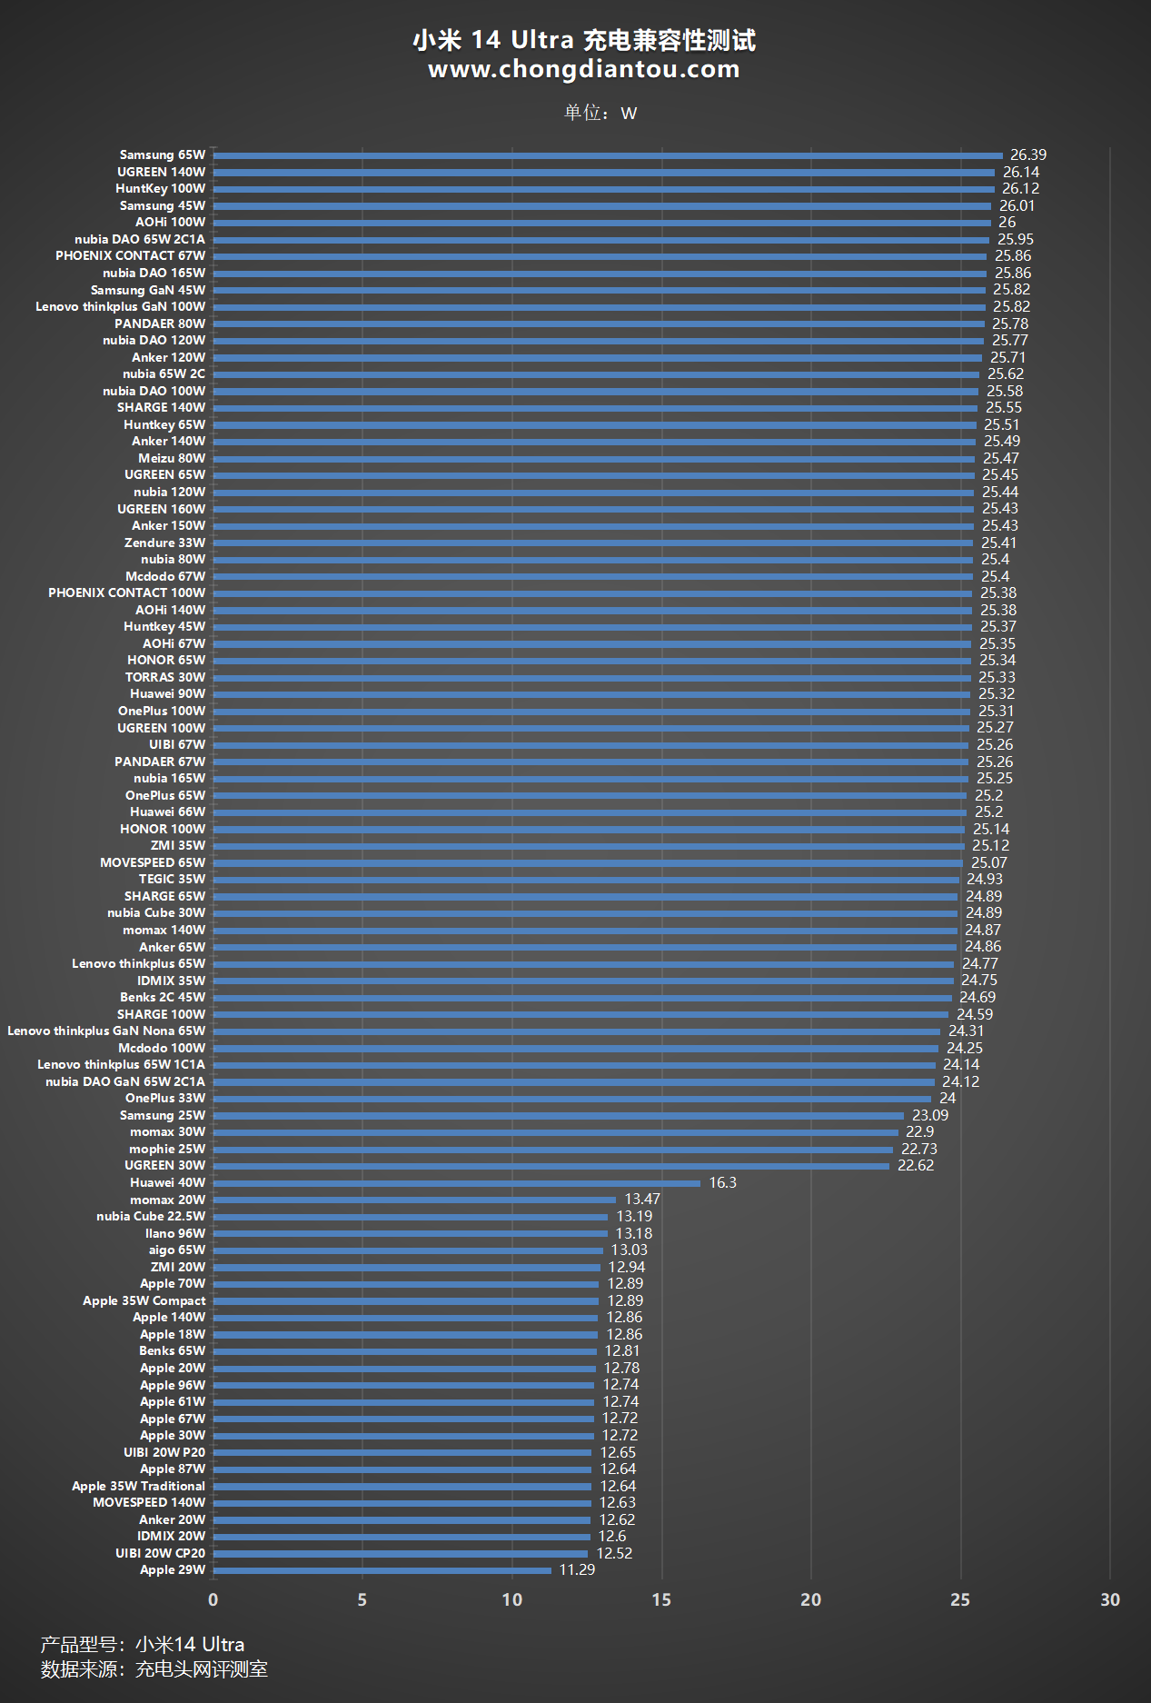Image resolution: width=1151 pixels, height=1703 pixels.
Task: Click the x-axis tick label 30
Action: (1110, 1599)
